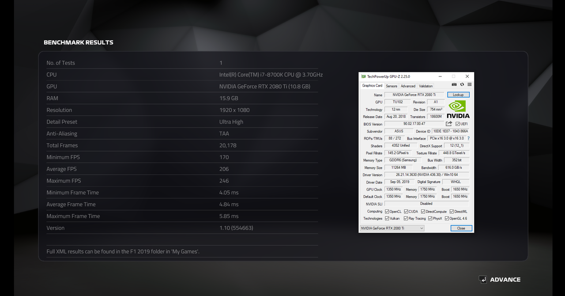Toggle the OpenGL 4.6 checkbox
The width and height of the screenshot is (565, 296).
click(x=447, y=218)
